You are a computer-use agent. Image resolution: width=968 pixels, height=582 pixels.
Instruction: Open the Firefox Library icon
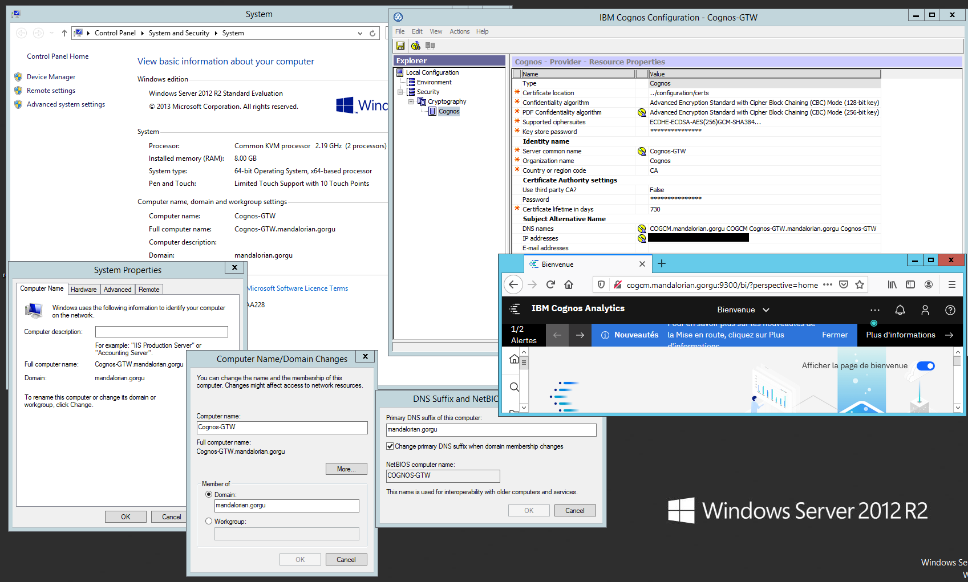tap(892, 284)
